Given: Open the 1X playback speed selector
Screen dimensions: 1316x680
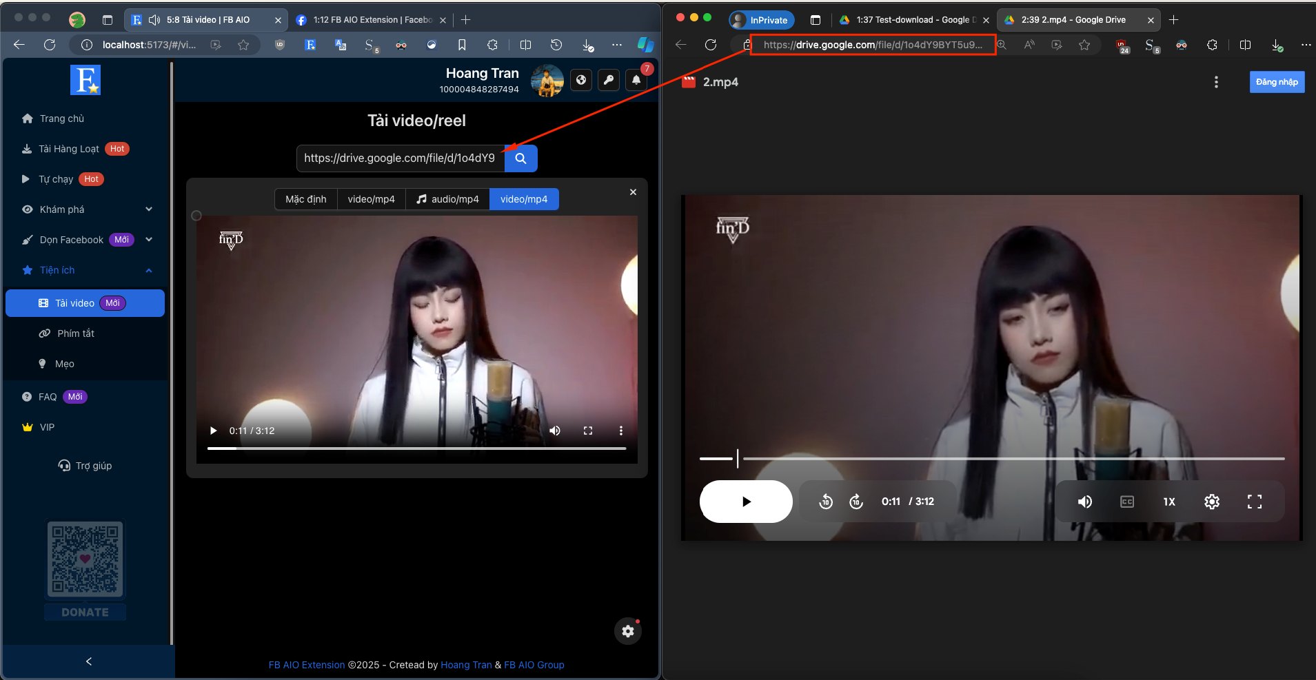Looking at the screenshot, I should (x=1169, y=502).
